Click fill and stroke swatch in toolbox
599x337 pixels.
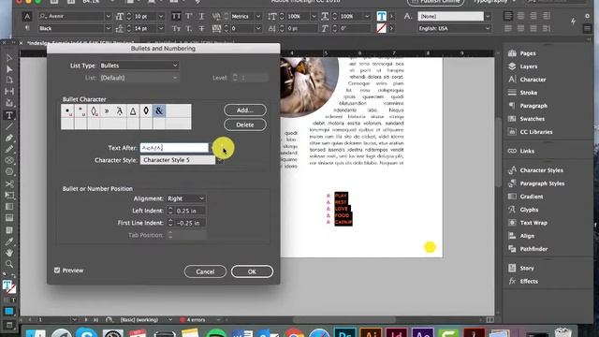(x=8, y=286)
